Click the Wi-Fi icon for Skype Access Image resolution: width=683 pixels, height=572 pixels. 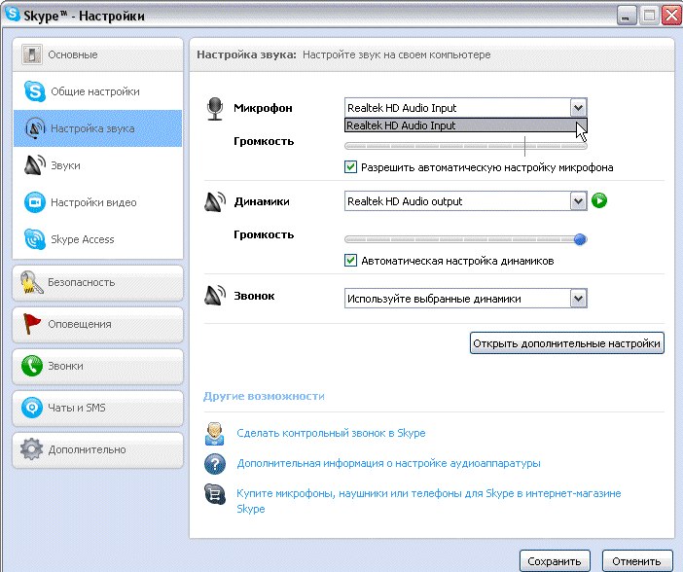click(x=34, y=239)
